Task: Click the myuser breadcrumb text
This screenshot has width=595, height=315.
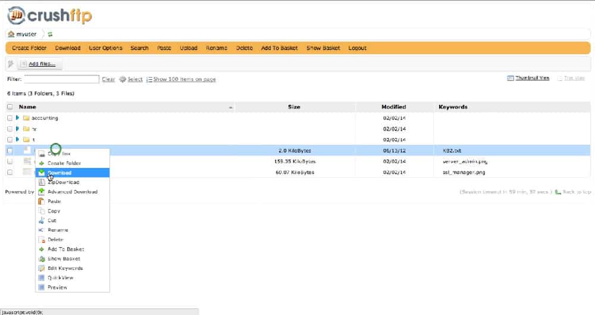Action: coord(26,34)
